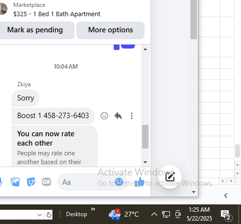Click spreadsheet horizontal scroll right arrow
The width and height of the screenshot is (241, 224).
tap(231, 181)
